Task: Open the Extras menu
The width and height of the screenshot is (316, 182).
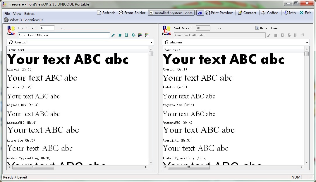Action: tap(29, 14)
